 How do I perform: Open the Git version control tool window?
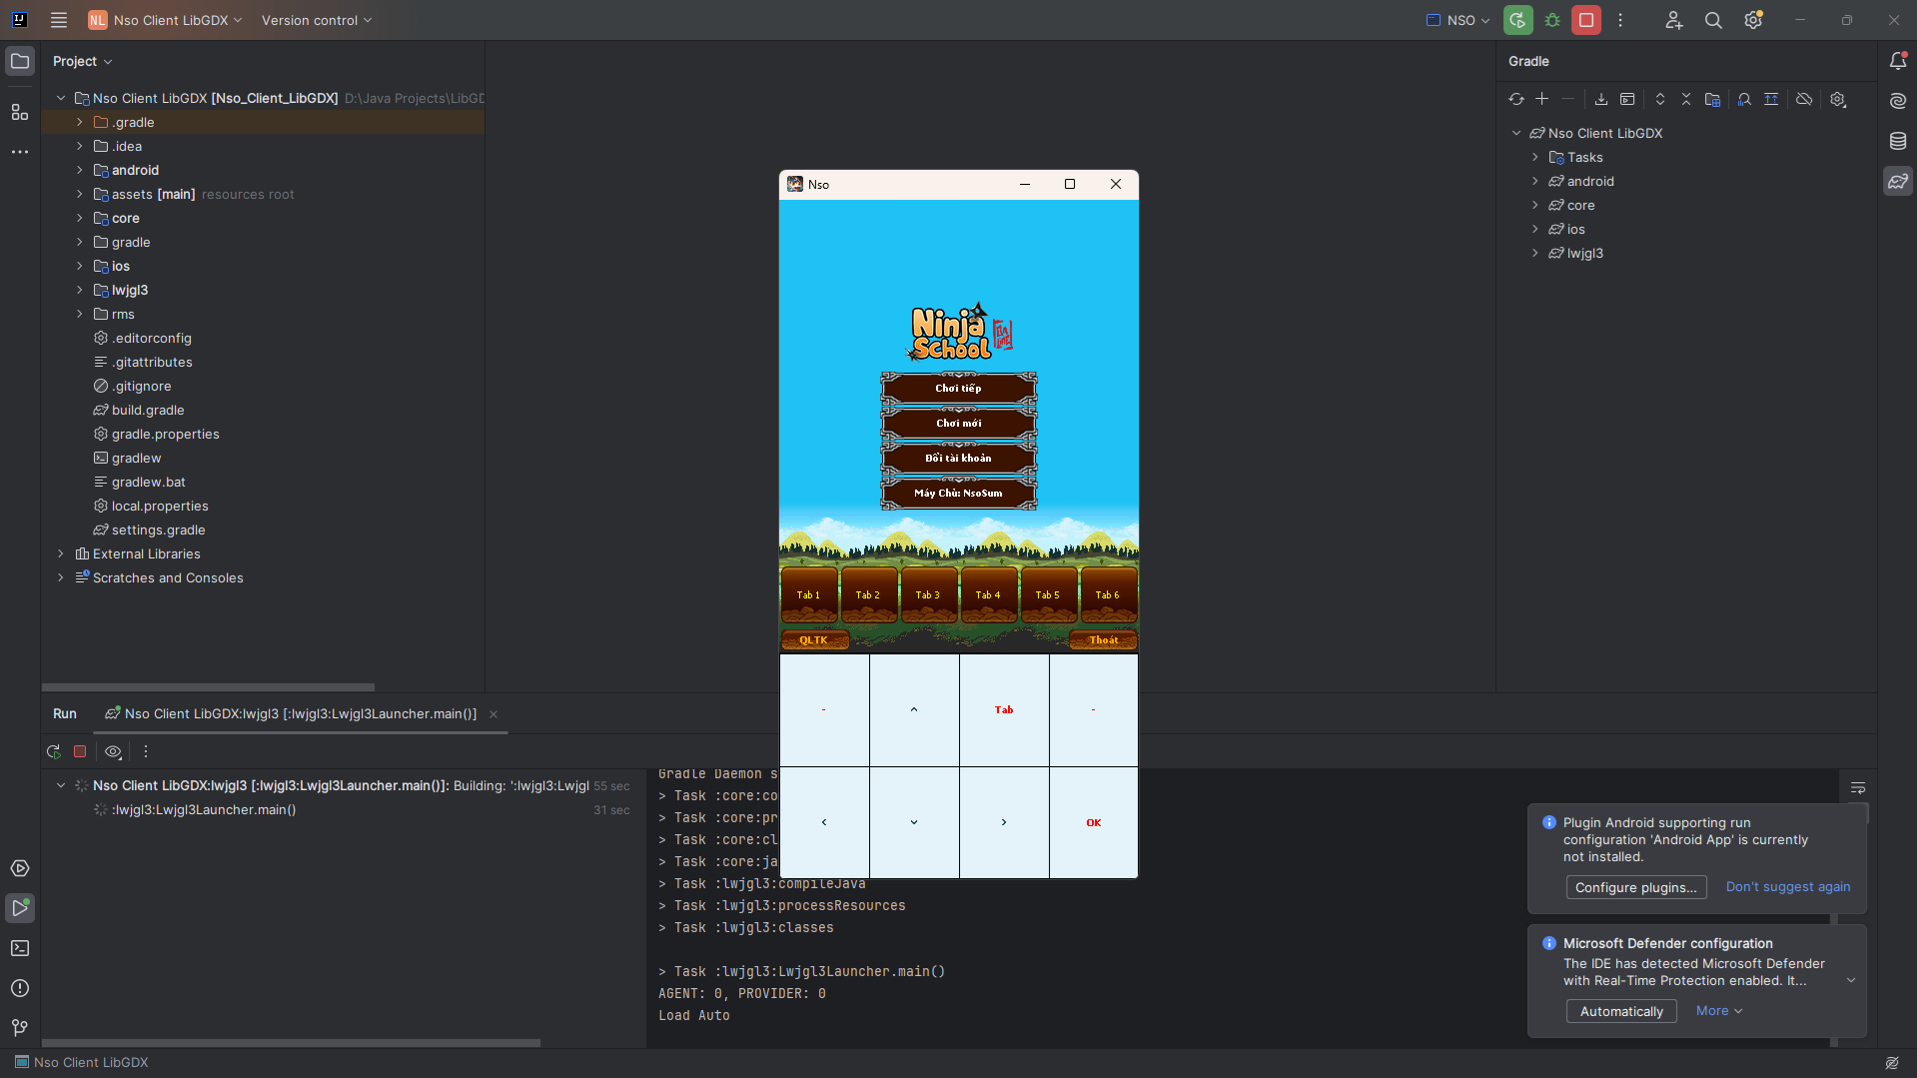click(20, 1028)
